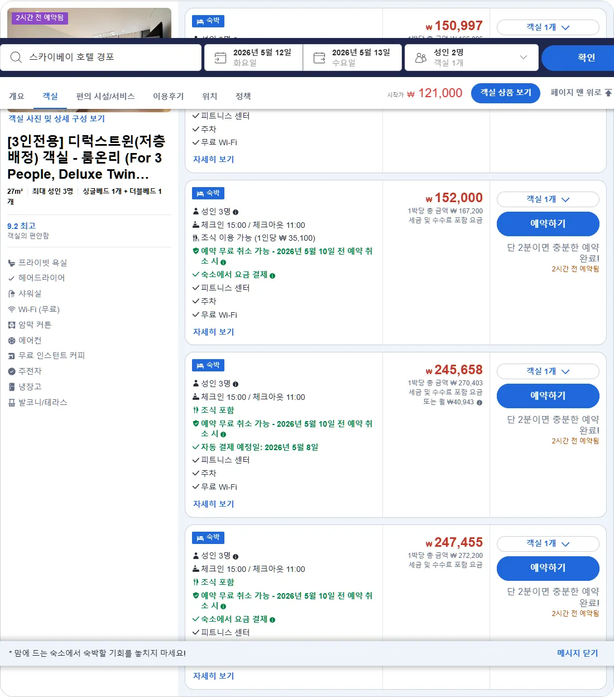Viewport: 614px width, 697px height.
Task: Open the 편의 시설/서비스 tab
Action: coord(105,96)
